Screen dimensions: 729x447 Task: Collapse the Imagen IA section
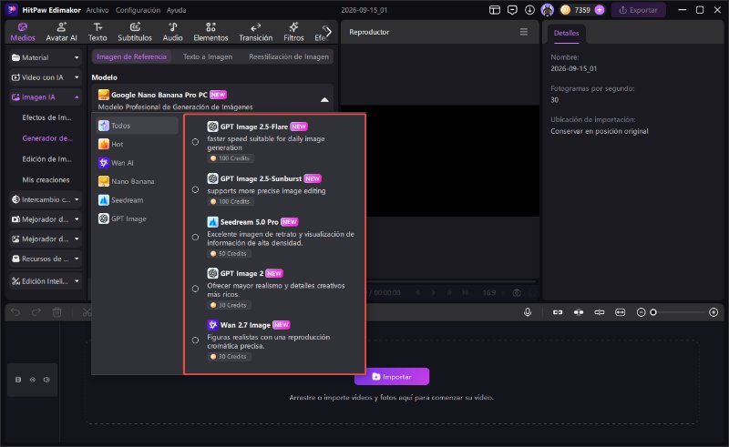pos(45,97)
